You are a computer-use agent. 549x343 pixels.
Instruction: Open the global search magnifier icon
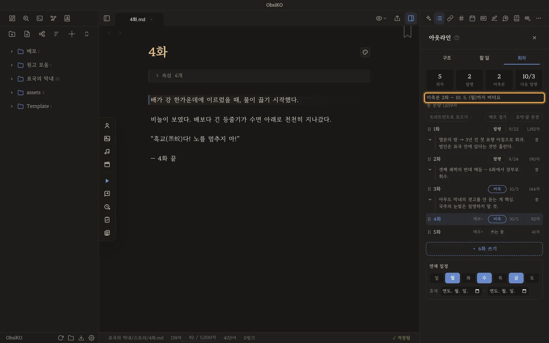26,18
